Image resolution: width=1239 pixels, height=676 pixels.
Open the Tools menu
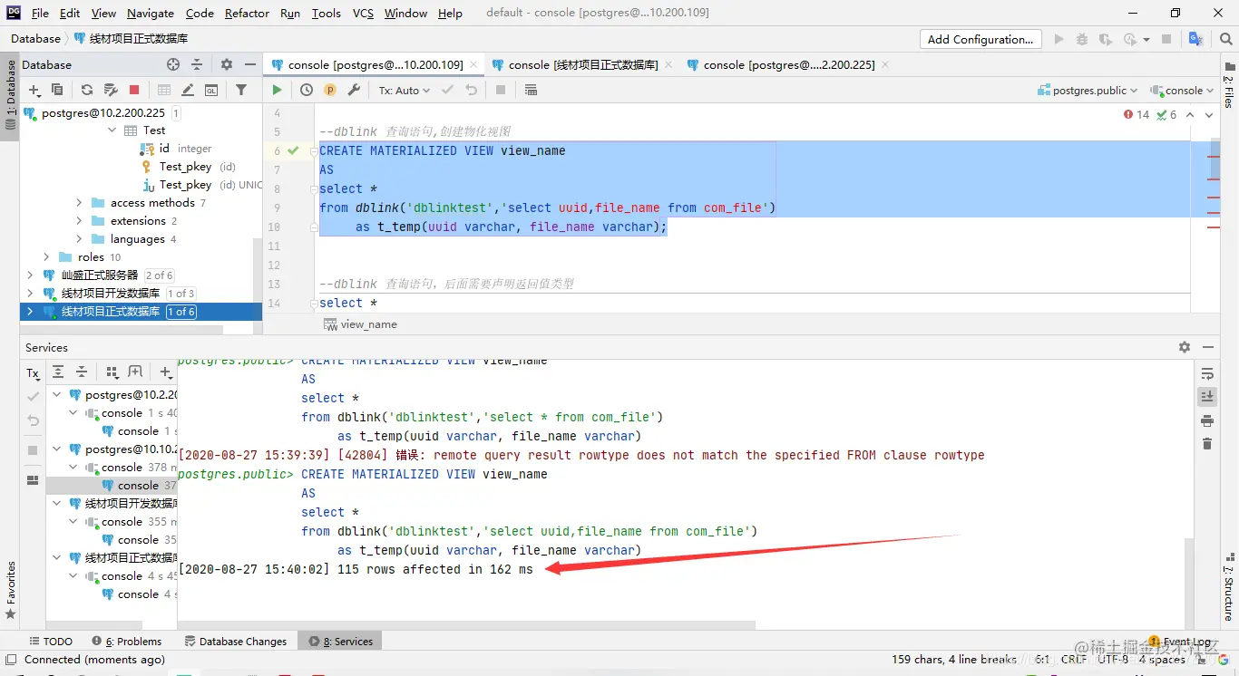tap(326, 13)
